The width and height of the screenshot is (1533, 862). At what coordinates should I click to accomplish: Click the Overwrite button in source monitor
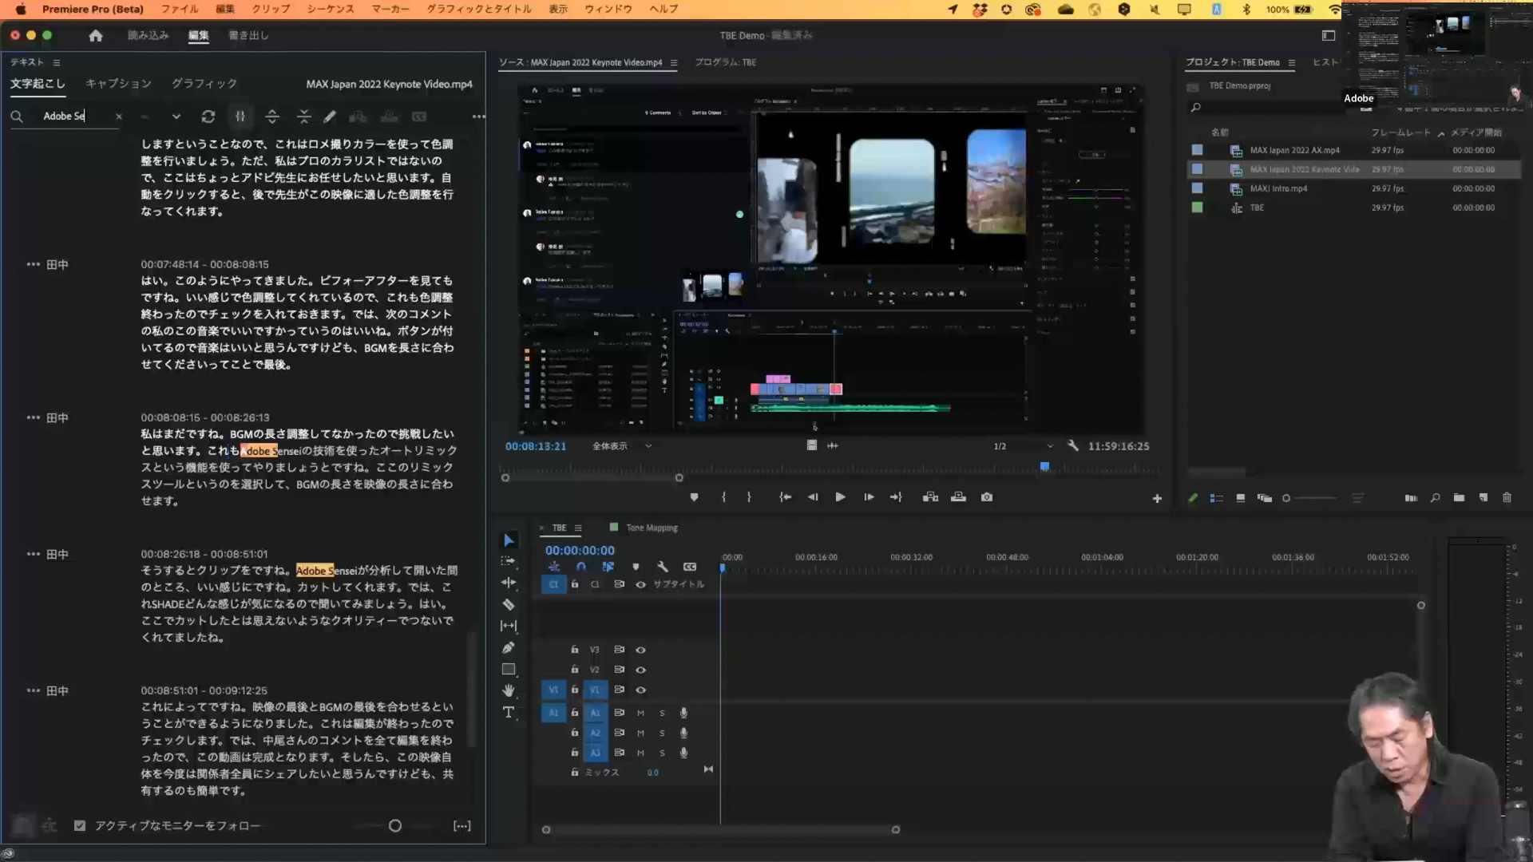959,497
